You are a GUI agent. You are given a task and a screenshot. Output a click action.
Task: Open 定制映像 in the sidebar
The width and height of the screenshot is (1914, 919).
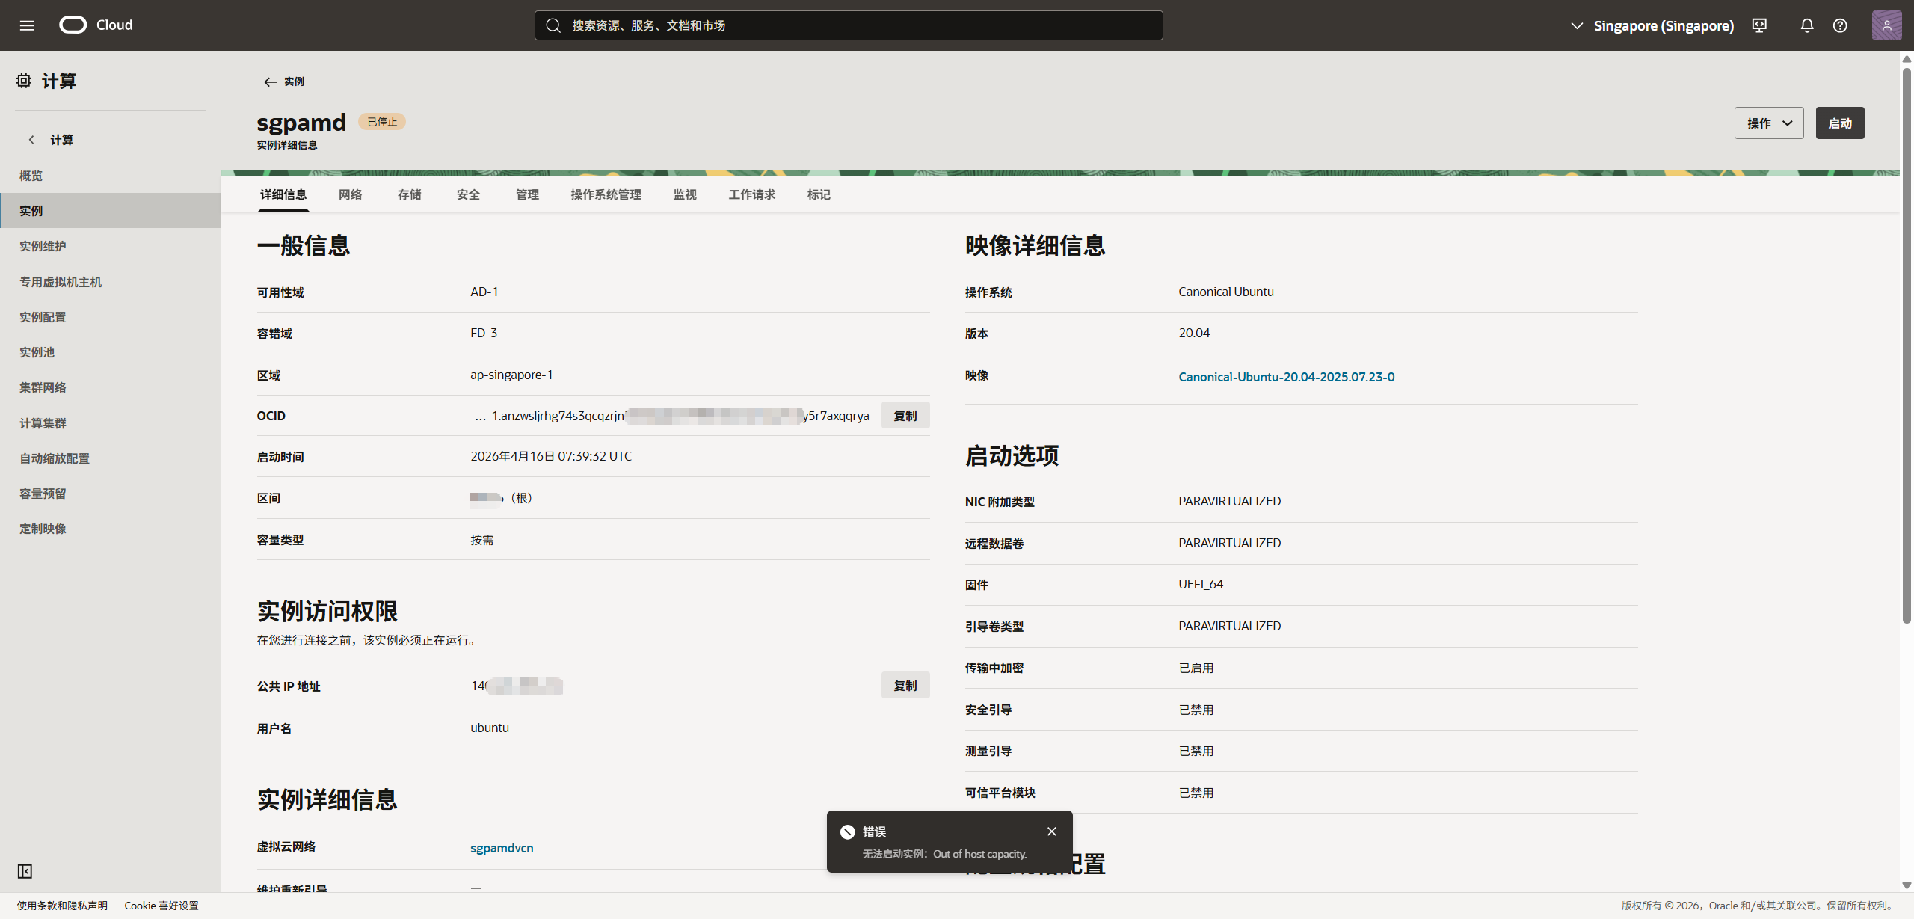[111, 529]
